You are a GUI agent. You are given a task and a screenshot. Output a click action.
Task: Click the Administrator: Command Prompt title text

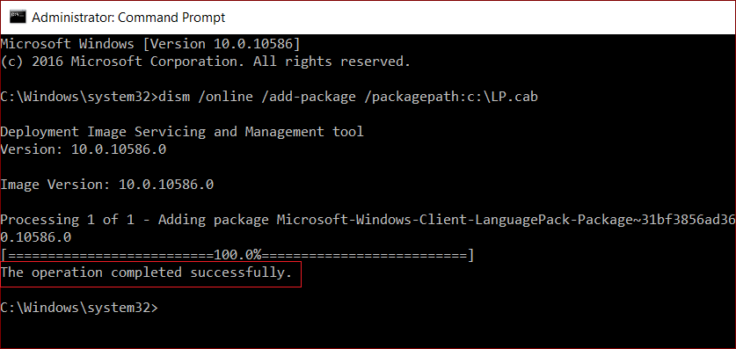[128, 18]
